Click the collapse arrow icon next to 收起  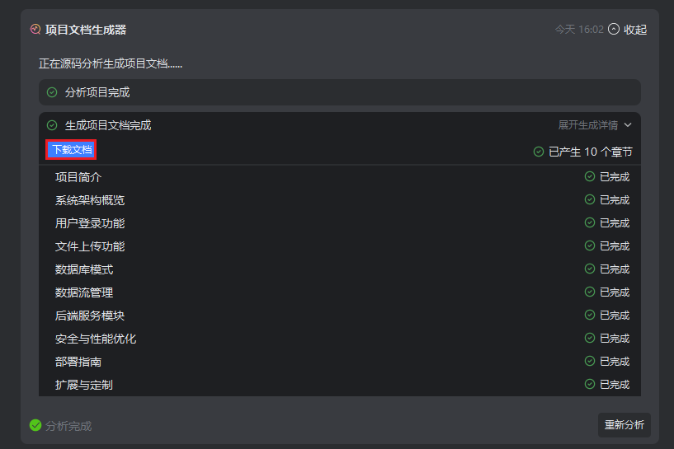coord(613,29)
